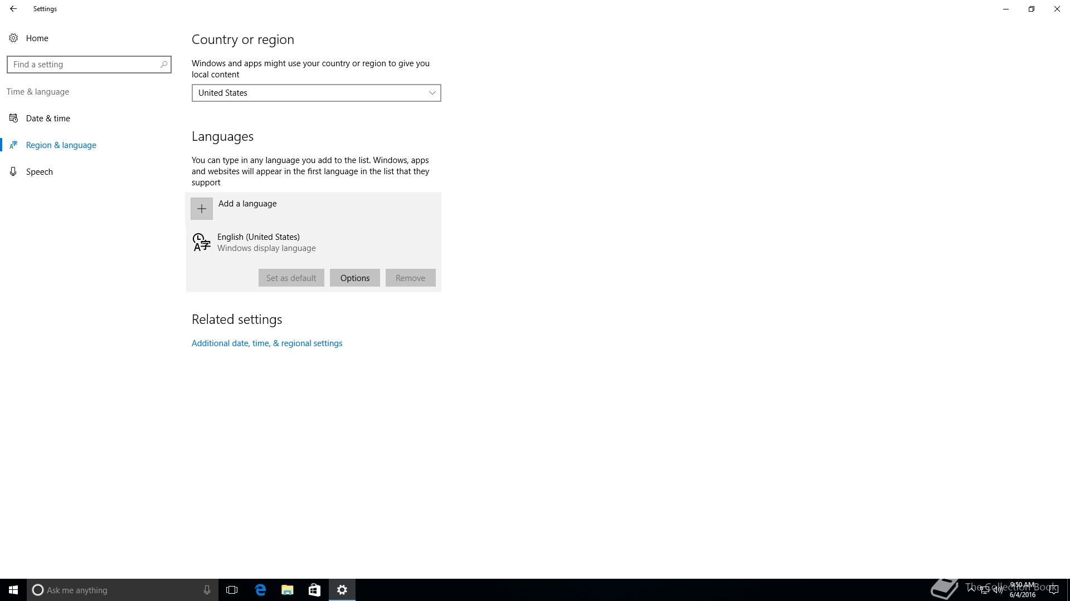1070x601 pixels.
Task: Click the Find a setting field
Action: pyautogui.click(x=84, y=65)
